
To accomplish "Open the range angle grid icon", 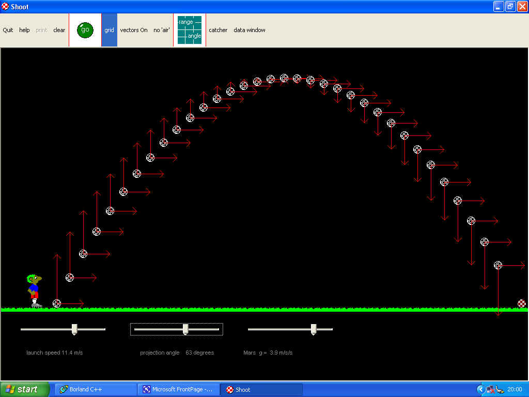I will tap(190, 30).
